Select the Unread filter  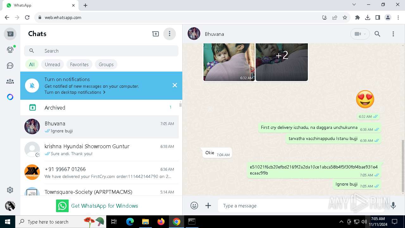point(52,64)
